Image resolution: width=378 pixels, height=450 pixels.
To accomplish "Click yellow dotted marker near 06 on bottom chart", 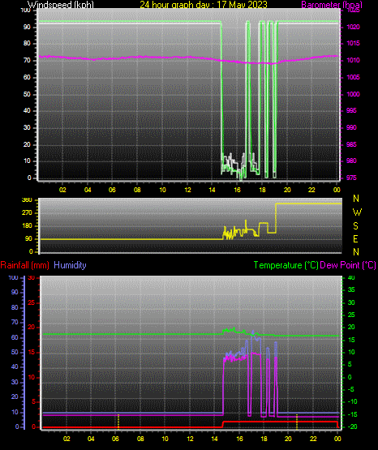I will point(118,422).
